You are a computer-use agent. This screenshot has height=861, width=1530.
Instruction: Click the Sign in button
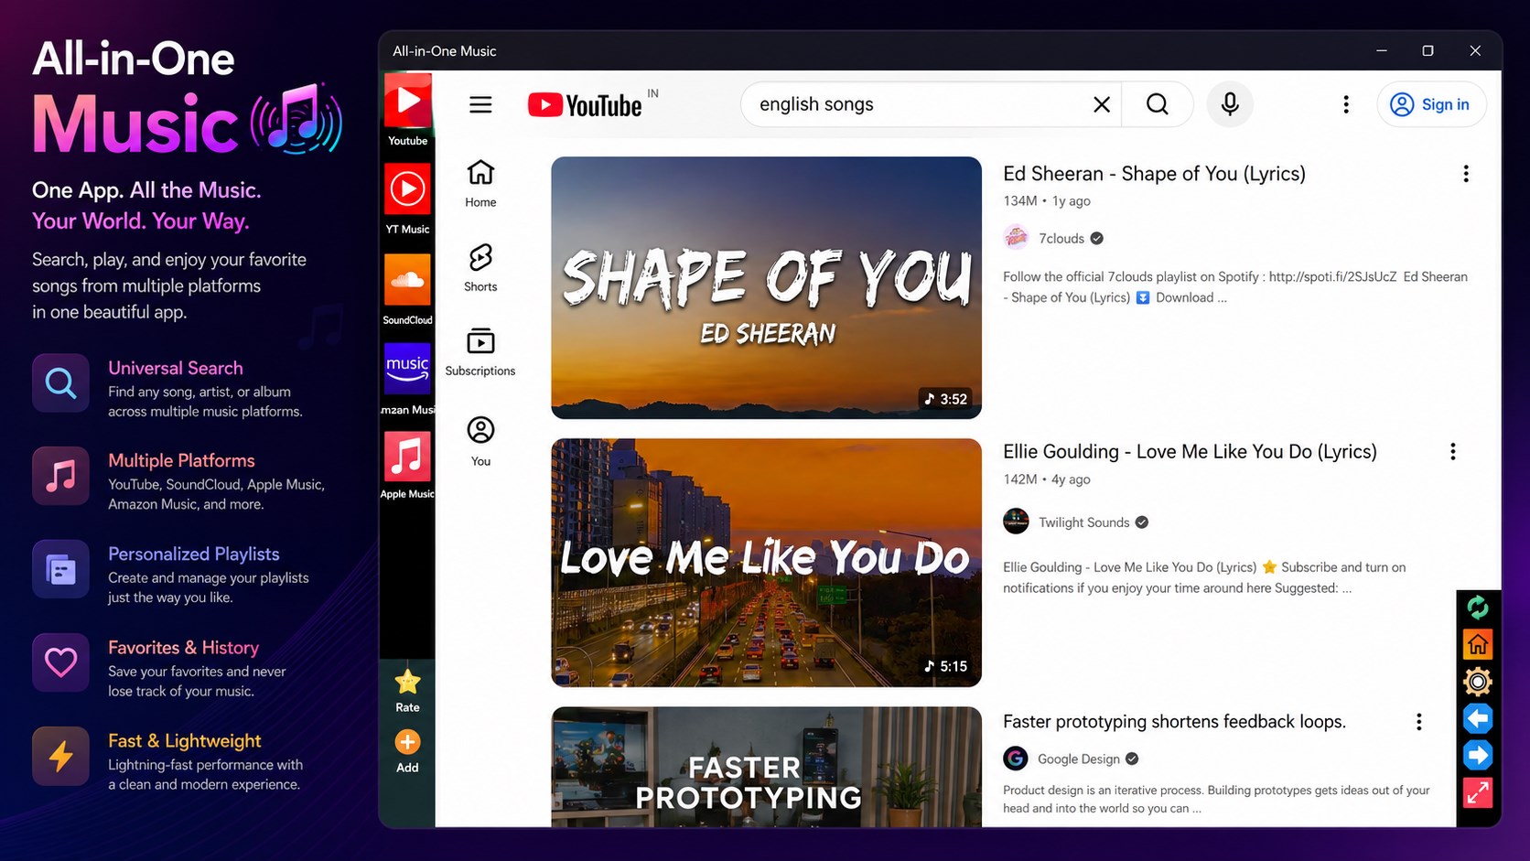click(1431, 104)
